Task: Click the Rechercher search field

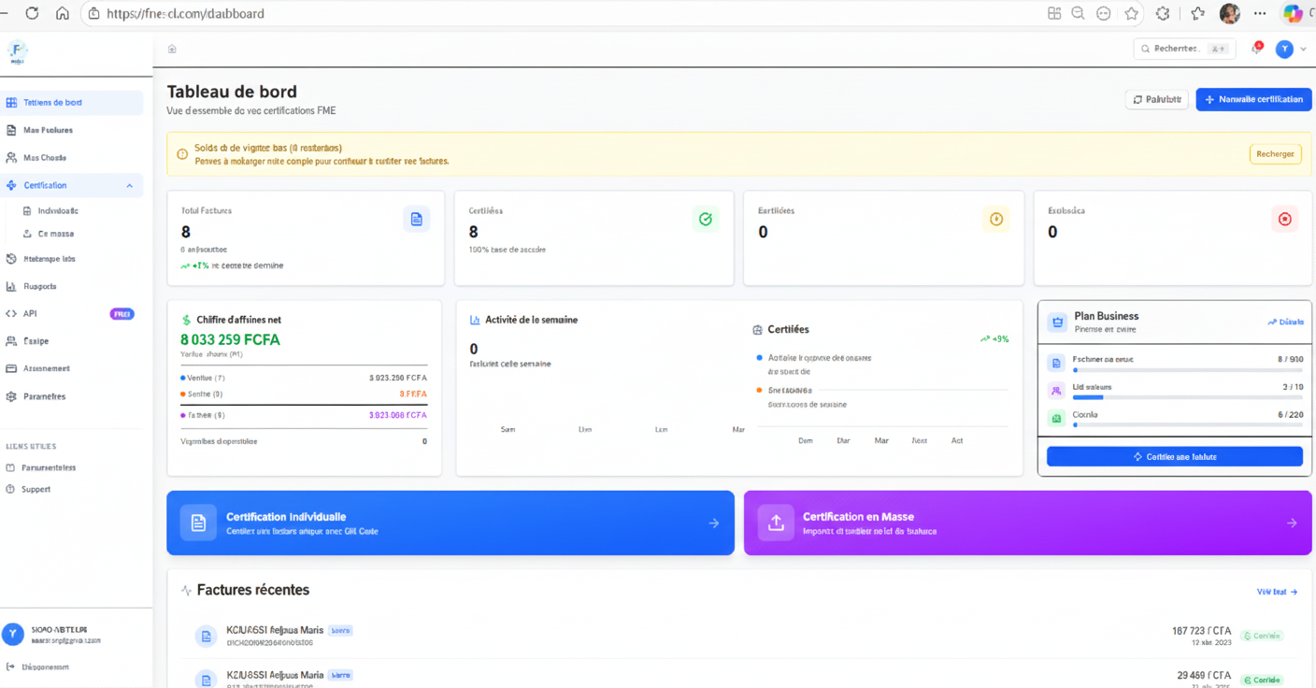Action: click(x=1183, y=49)
